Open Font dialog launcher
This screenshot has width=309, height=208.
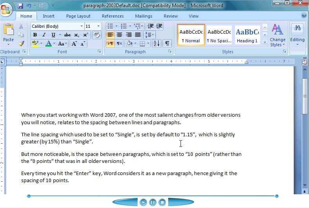pyautogui.click(x=99, y=51)
